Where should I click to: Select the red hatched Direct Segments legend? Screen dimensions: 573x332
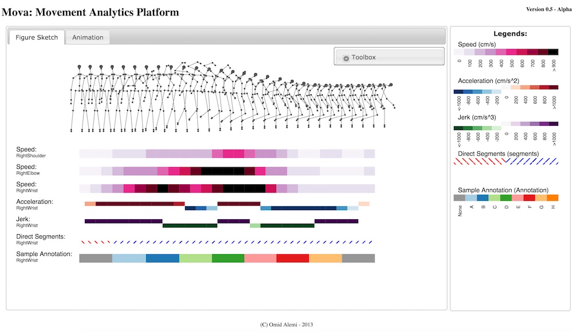(478, 161)
